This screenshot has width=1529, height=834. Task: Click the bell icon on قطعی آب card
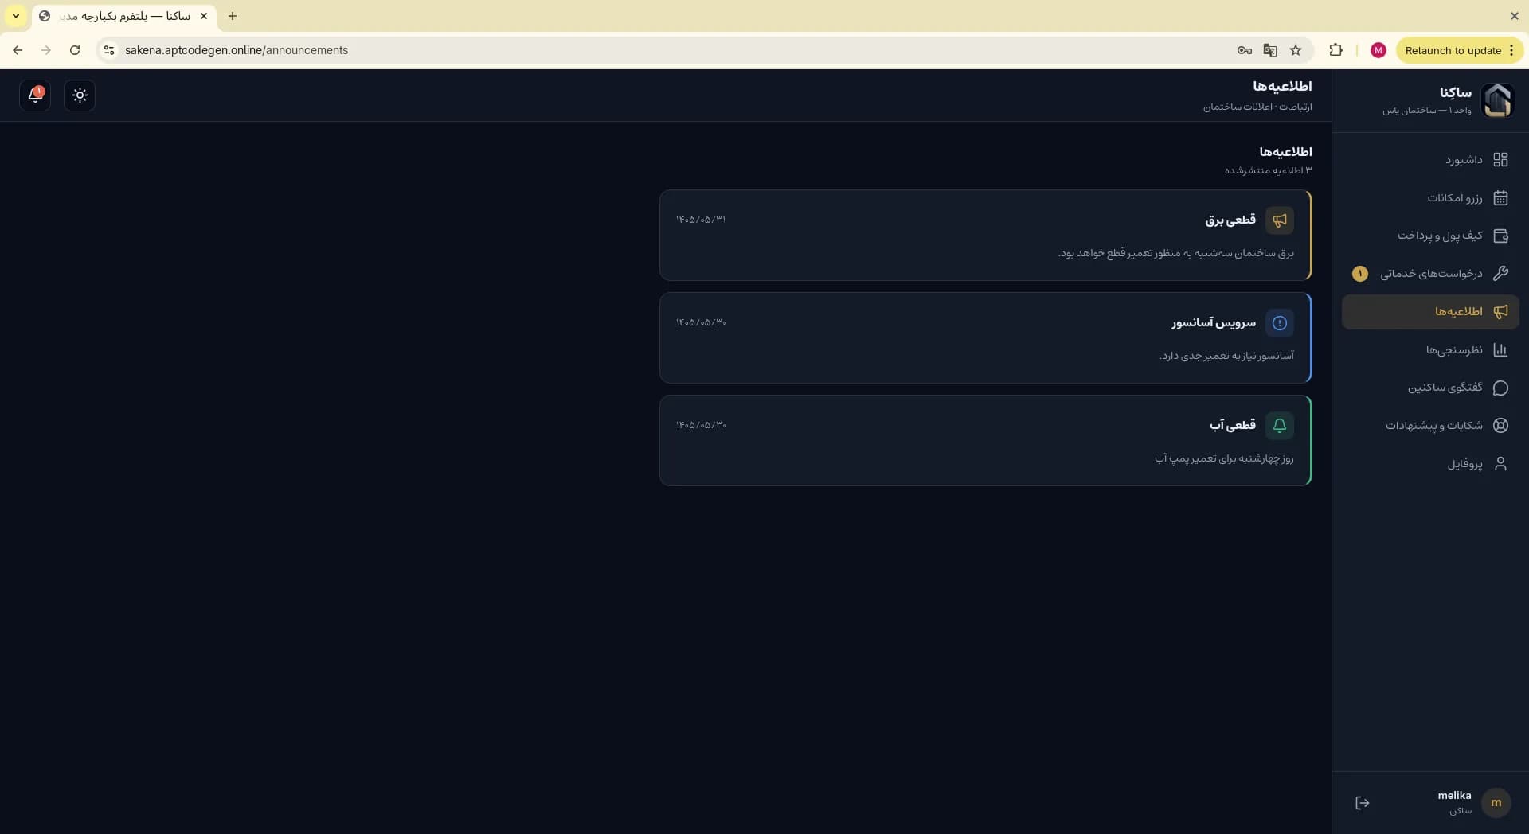click(x=1280, y=426)
